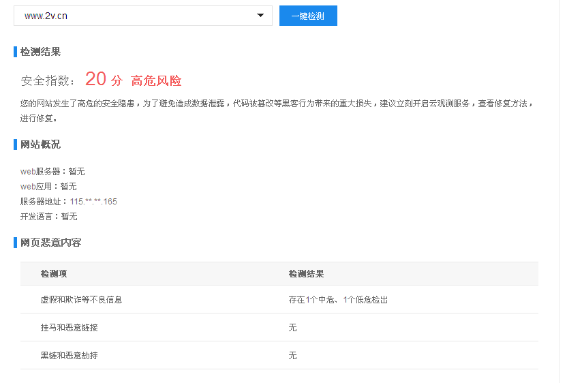Click the 检测结果 table column header

point(306,274)
